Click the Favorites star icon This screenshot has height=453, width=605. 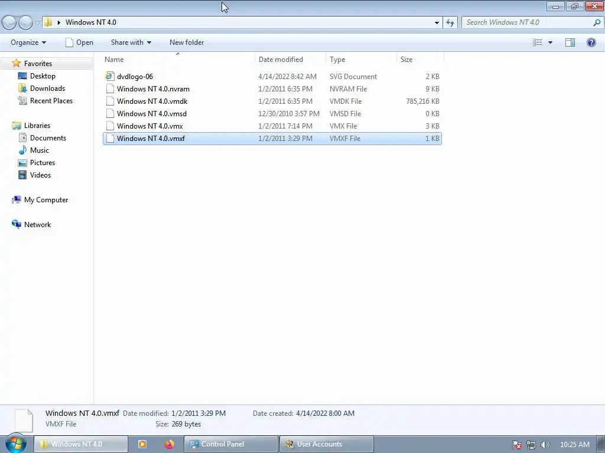click(x=16, y=63)
